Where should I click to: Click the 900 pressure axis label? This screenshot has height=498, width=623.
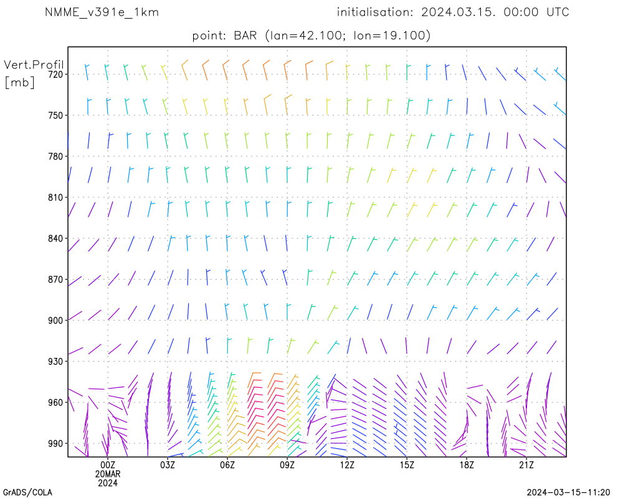pyautogui.click(x=55, y=321)
